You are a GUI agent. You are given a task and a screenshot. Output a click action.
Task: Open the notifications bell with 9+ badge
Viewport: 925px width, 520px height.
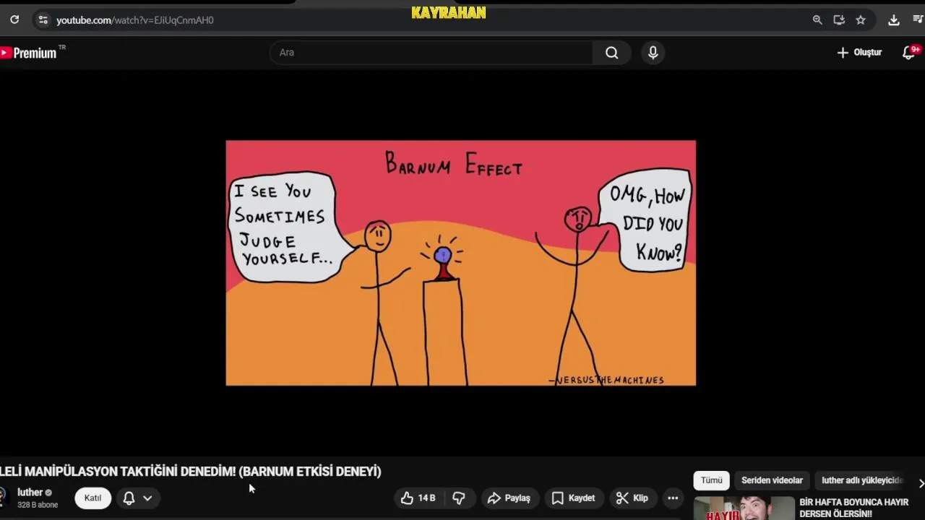[911, 52]
